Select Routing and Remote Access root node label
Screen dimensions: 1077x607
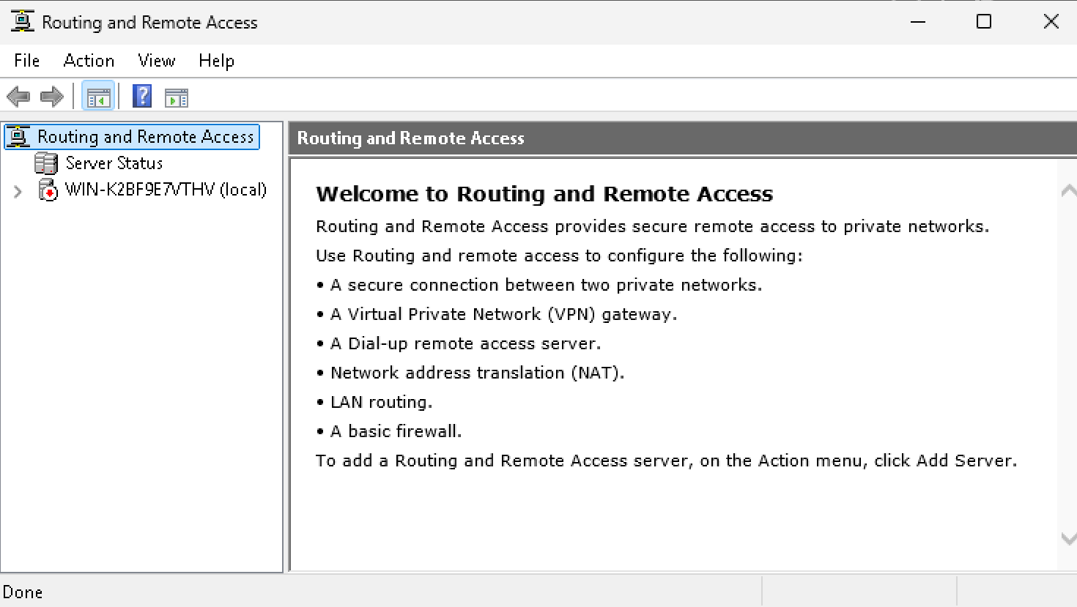[146, 137]
